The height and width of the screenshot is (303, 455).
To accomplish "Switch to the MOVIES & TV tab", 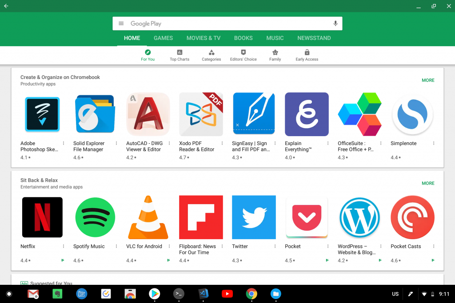I will click(204, 38).
